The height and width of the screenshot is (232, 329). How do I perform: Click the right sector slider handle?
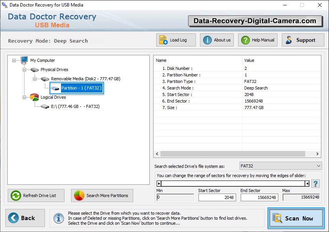click(x=307, y=184)
